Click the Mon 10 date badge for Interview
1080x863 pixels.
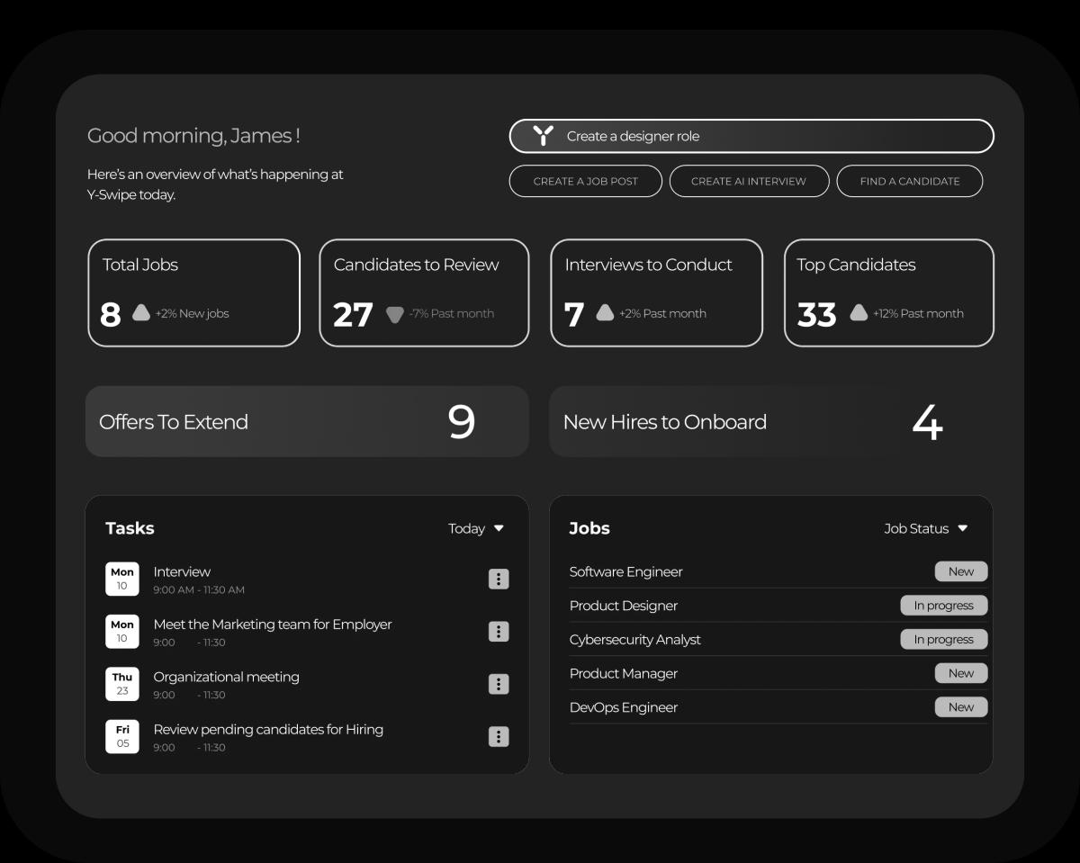pyautogui.click(x=122, y=579)
